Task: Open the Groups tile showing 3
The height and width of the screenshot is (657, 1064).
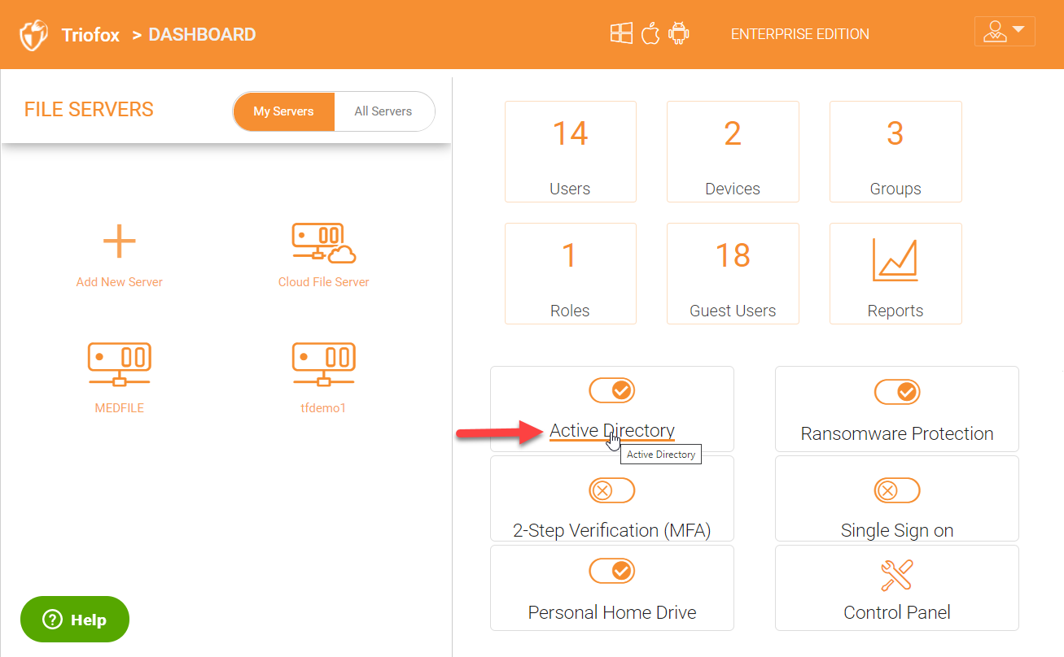Action: (x=895, y=151)
